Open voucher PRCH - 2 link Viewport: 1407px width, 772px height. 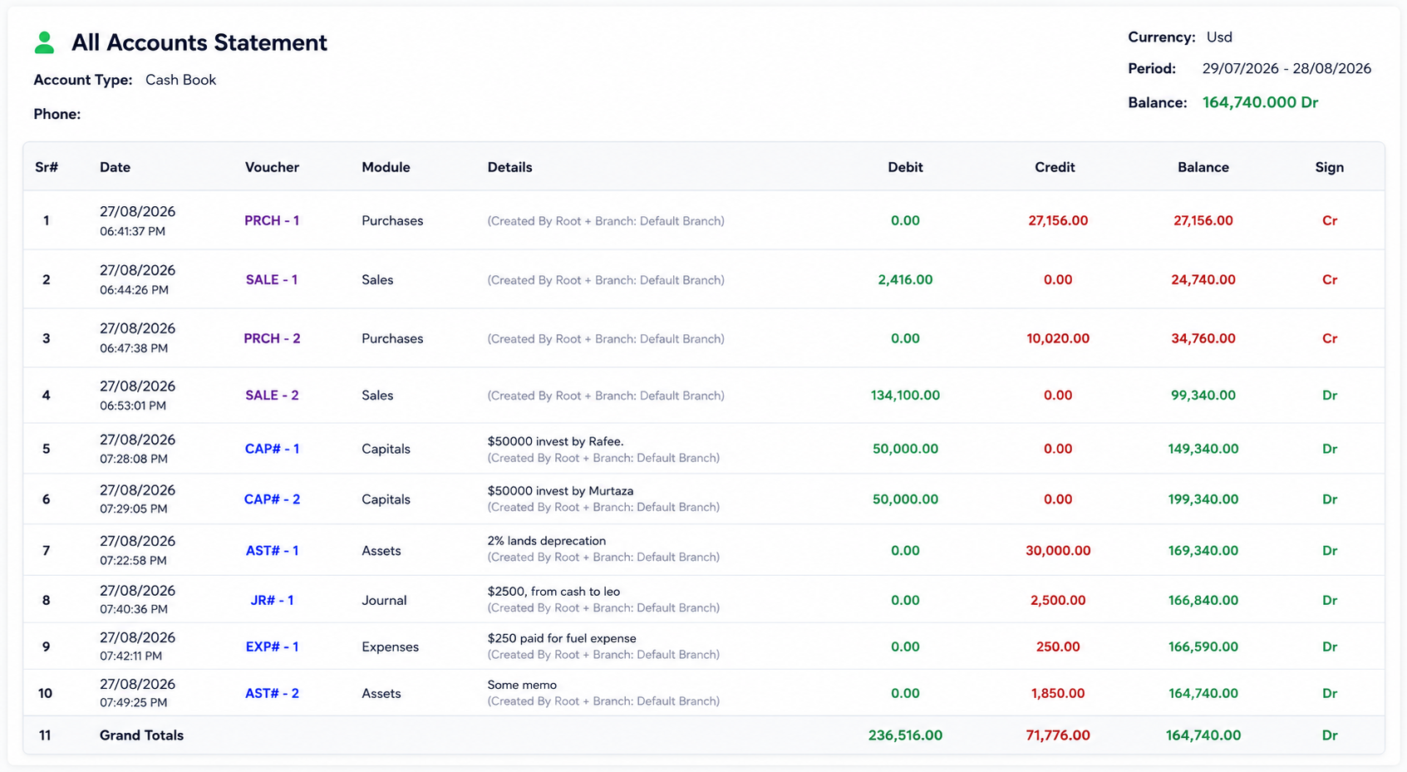point(272,338)
